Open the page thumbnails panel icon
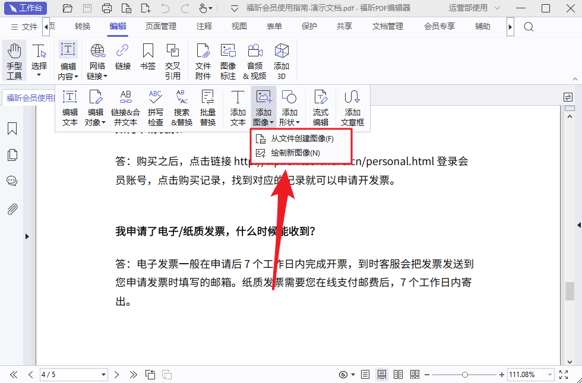The width and height of the screenshot is (582, 383). [12, 153]
